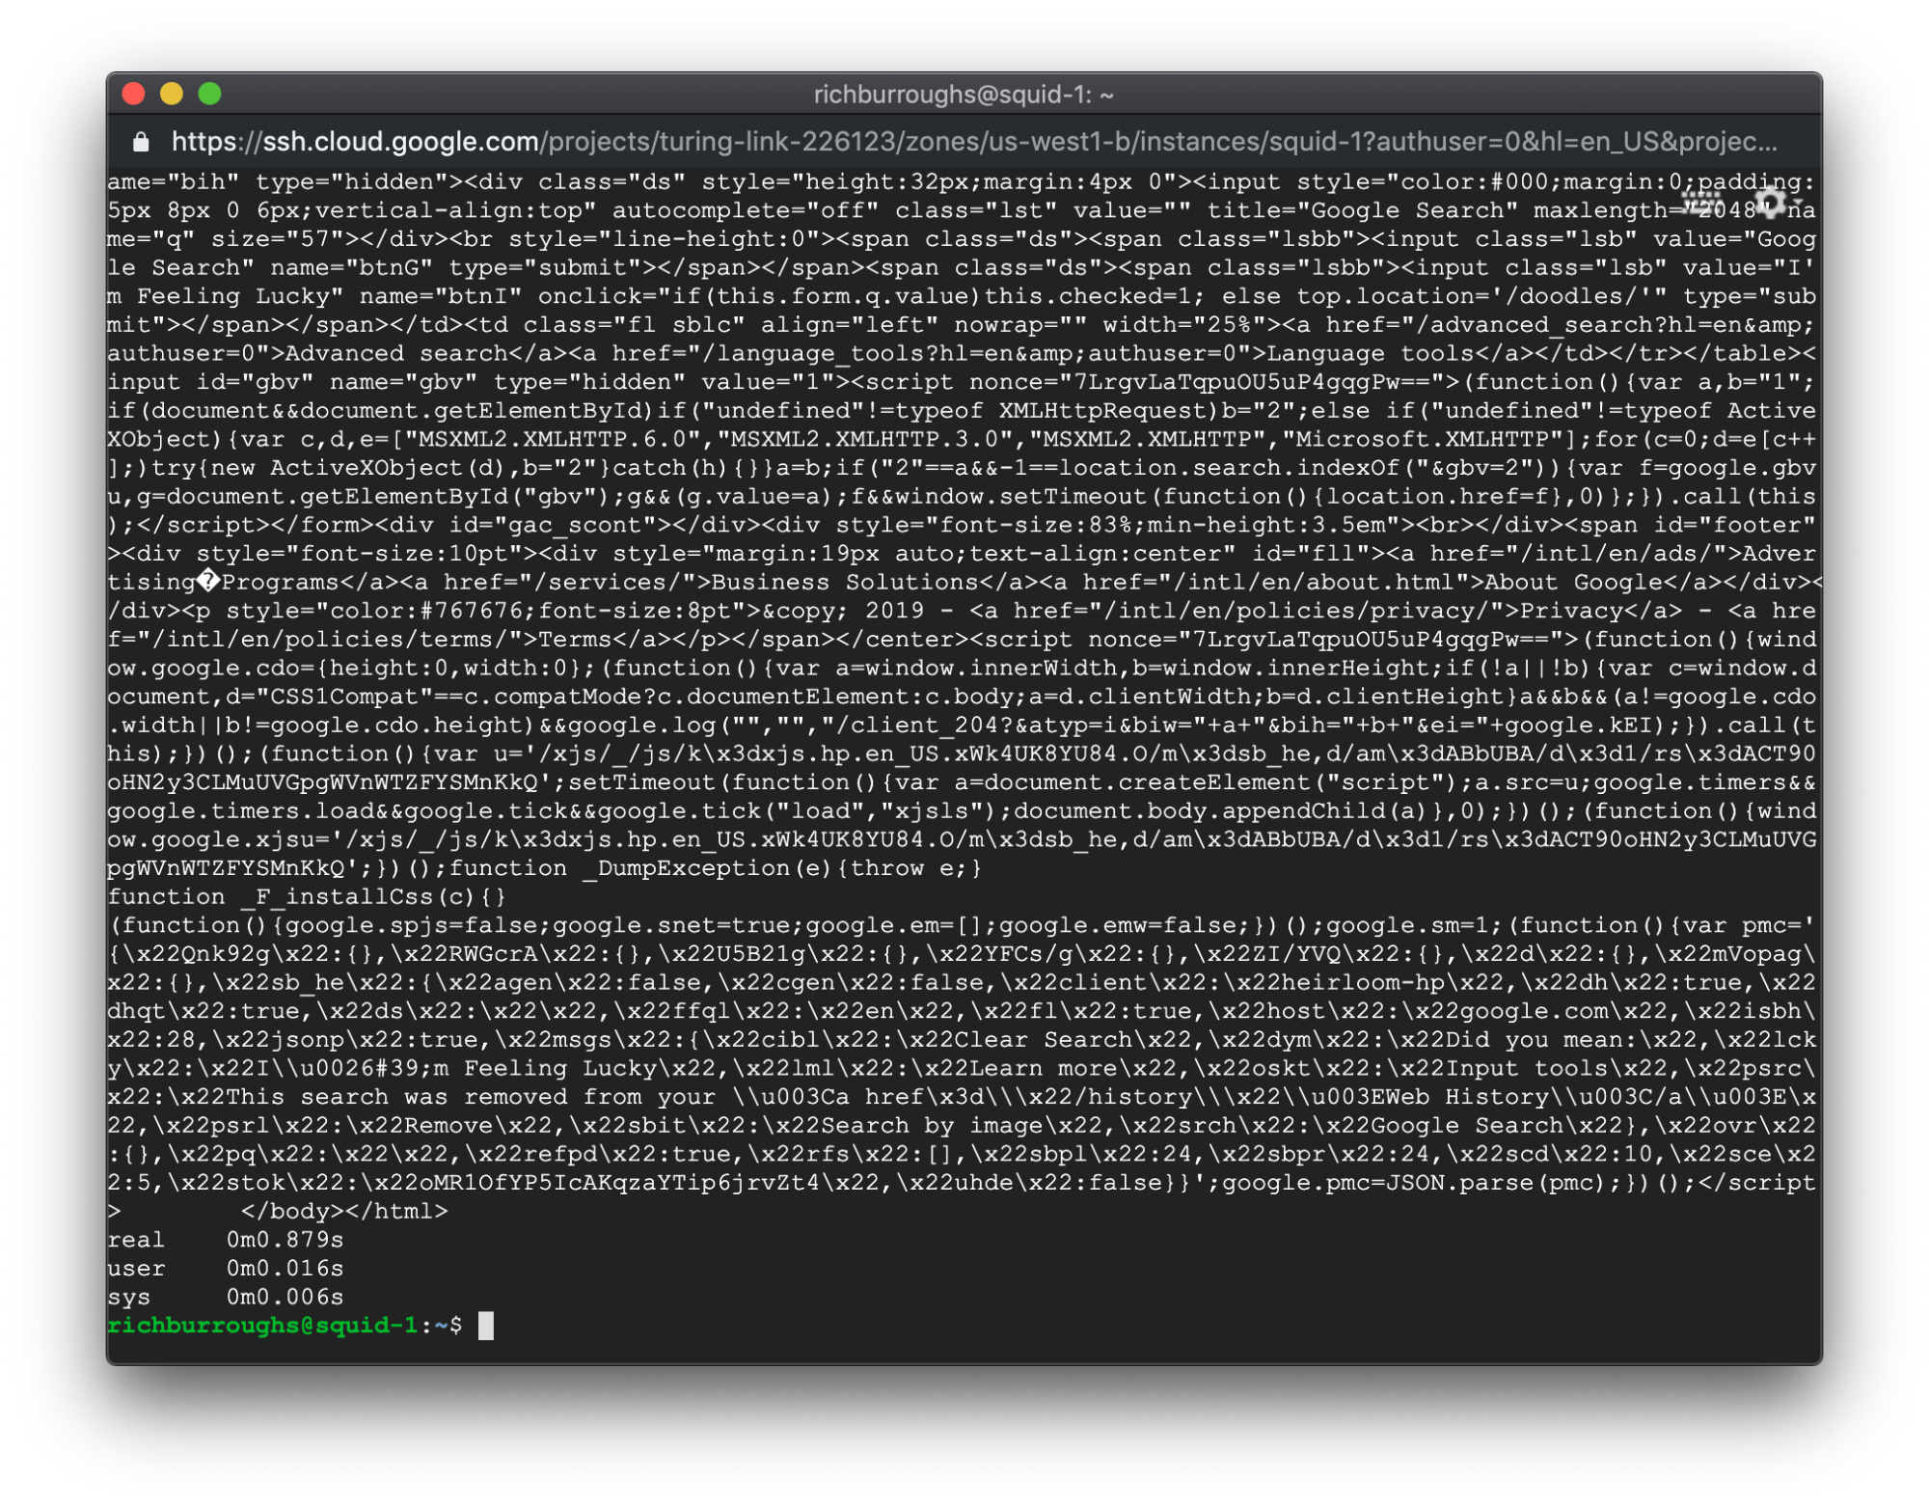Click the '_DumpException(e){throw e;}' text
Viewport: 1929px width, 1506px height.
tap(782, 868)
